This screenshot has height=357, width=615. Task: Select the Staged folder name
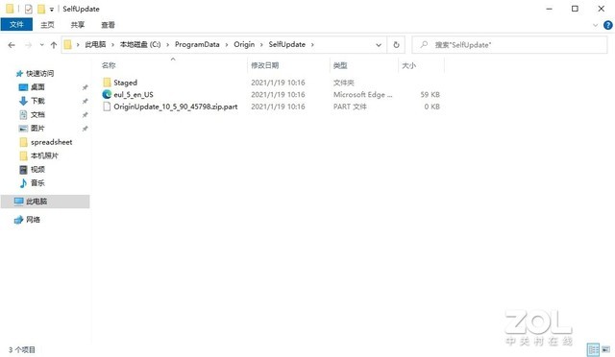(x=126, y=83)
